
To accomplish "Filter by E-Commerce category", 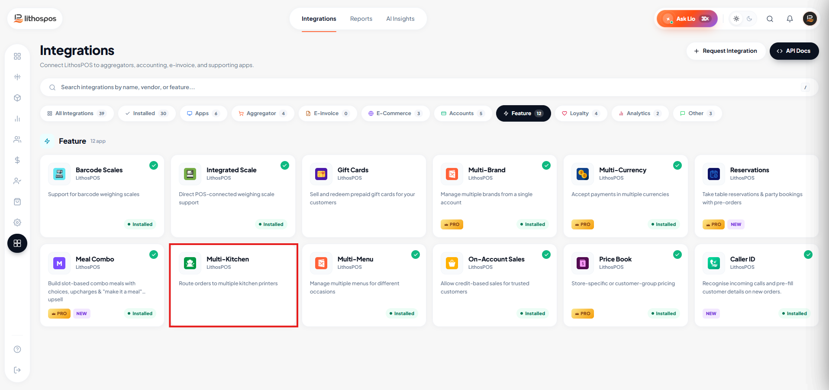I will click(x=395, y=113).
